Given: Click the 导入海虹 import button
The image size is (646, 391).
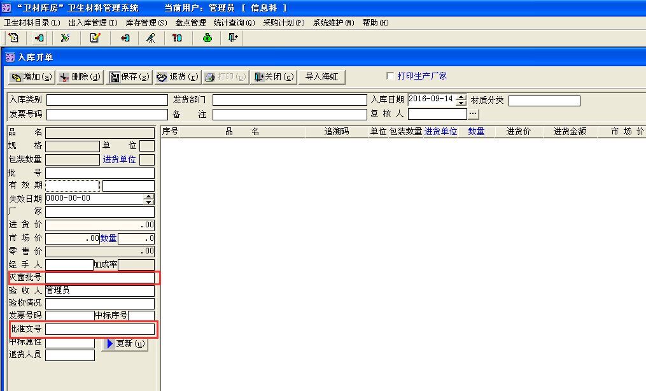Looking at the screenshot, I should pos(322,77).
